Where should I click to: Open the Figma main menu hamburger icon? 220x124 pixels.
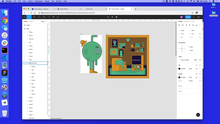[24, 17]
